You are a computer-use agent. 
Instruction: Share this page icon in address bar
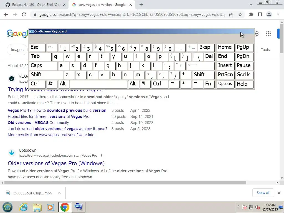231,14
